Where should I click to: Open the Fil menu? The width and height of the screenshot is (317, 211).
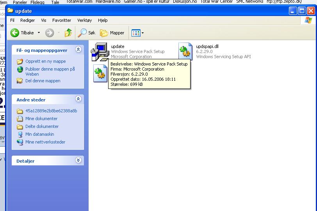(x=12, y=20)
